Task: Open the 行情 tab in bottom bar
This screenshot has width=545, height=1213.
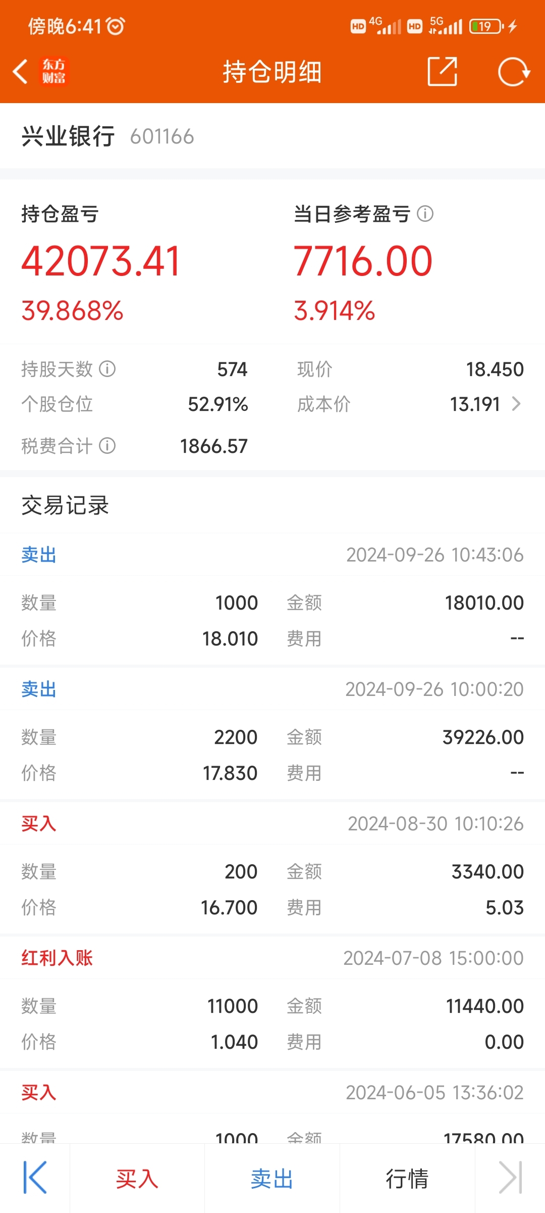Action: (407, 1179)
